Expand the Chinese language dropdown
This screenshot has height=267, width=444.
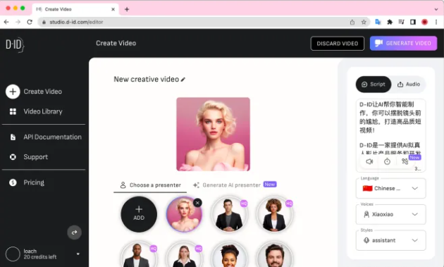(390, 188)
